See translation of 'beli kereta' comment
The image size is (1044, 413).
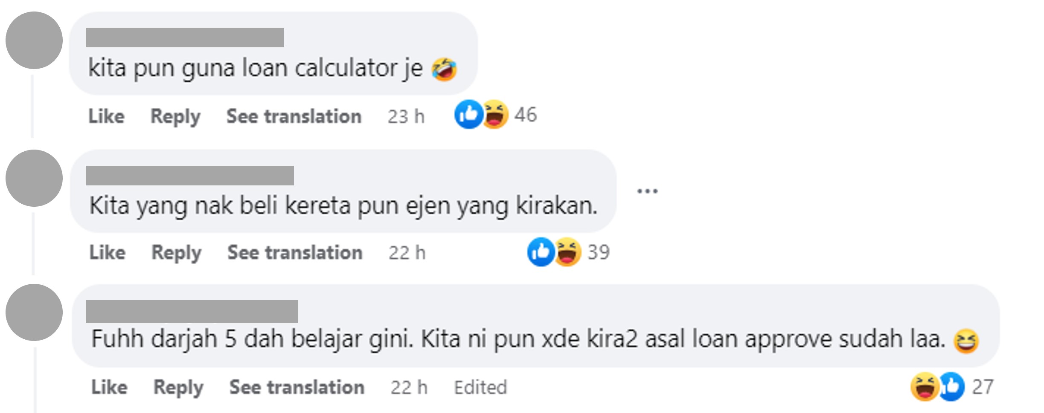(295, 252)
